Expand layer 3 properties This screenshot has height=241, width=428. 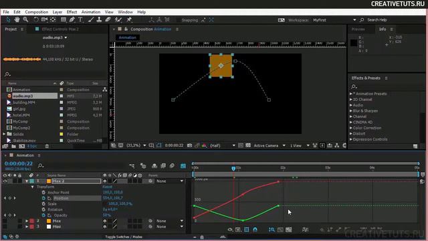click(x=27, y=226)
